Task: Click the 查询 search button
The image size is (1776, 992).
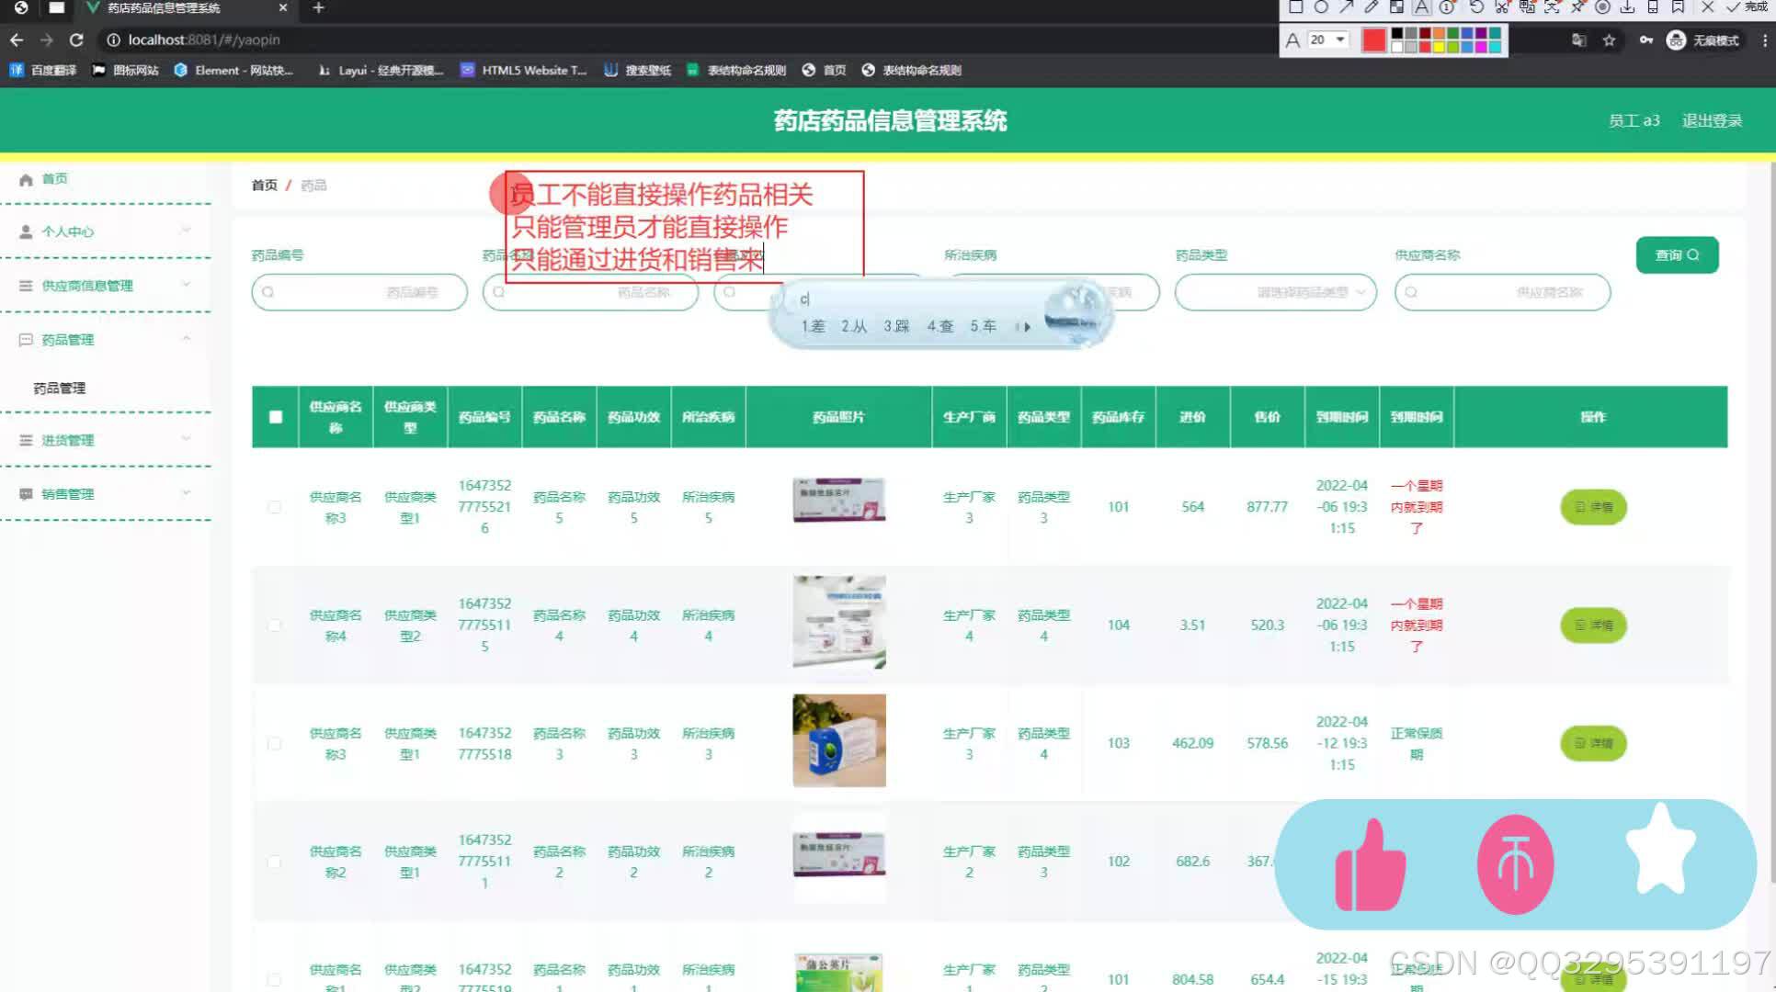Action: click(x=1677, y=254)
